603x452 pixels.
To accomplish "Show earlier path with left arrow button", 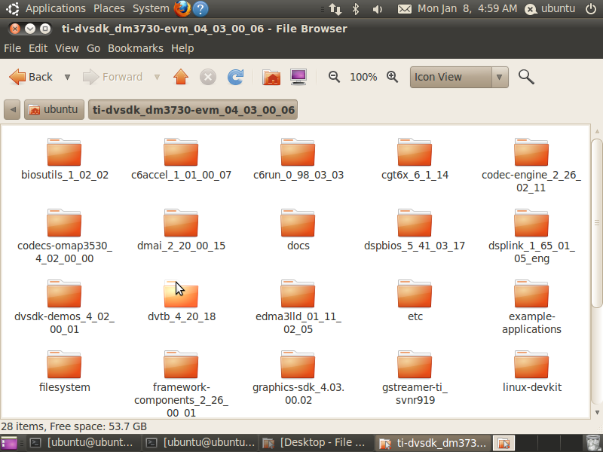I will click(x=12, y=109).
